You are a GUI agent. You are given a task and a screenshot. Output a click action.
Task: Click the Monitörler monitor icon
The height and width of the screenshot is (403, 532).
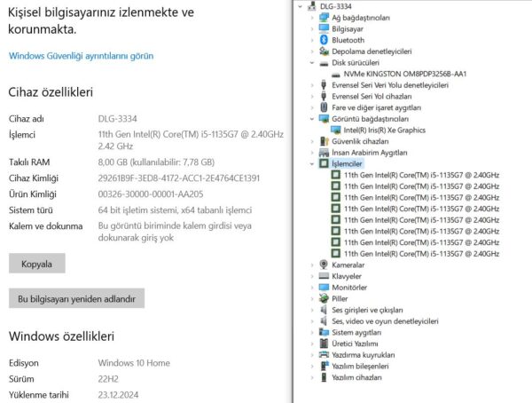point(324,288)
